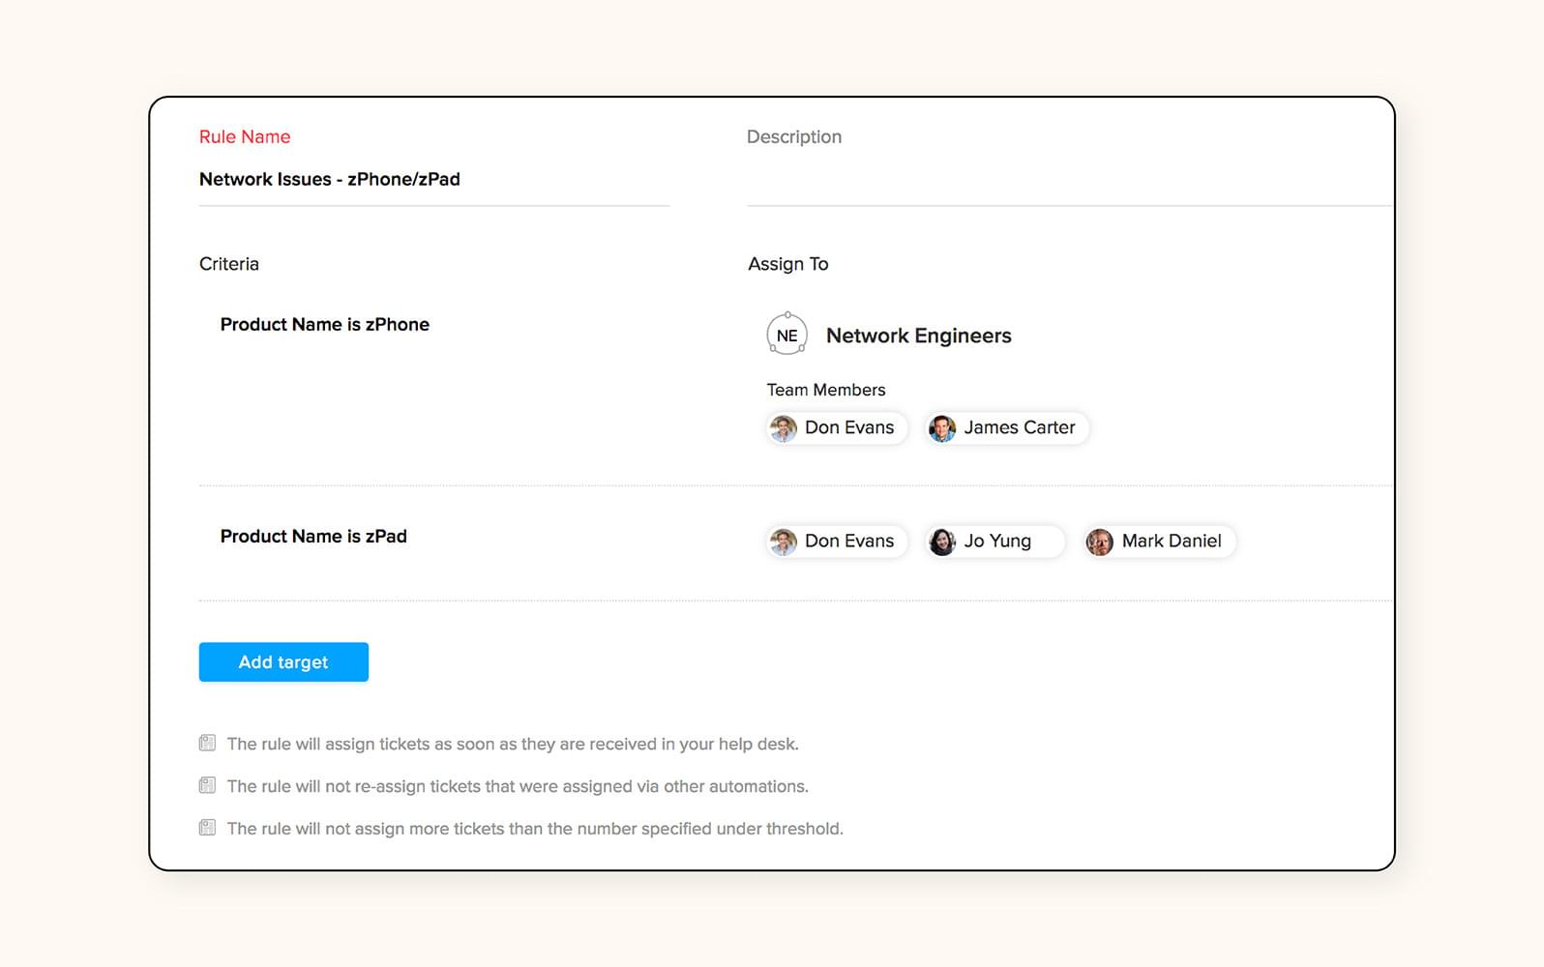Click Mark Daniel's avatar photo
The image size is (1544, 967).
[1099, 542]
